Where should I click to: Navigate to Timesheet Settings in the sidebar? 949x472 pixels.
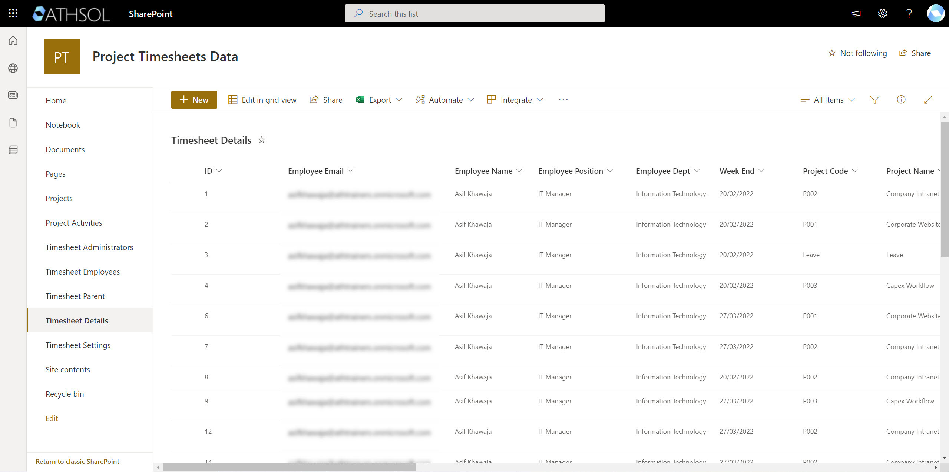click(78, 345)
